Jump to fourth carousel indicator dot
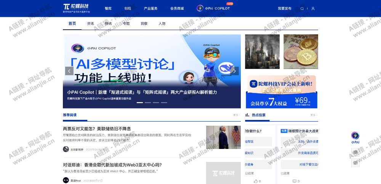 (164, 102)
